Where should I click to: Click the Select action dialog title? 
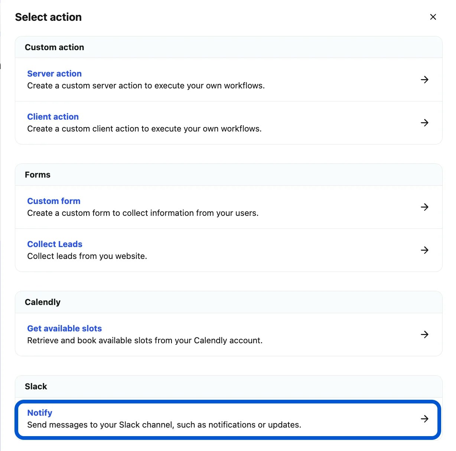coord(48,17)
